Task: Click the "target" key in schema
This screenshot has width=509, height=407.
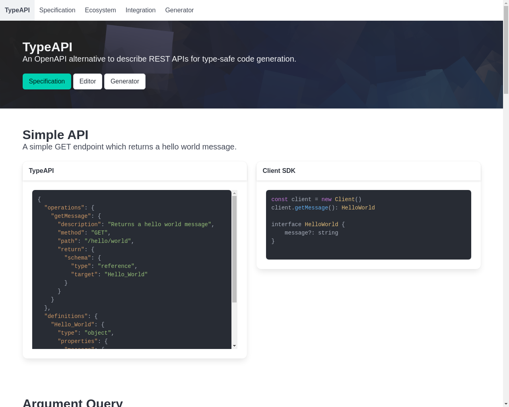Action: coord(84,275)
